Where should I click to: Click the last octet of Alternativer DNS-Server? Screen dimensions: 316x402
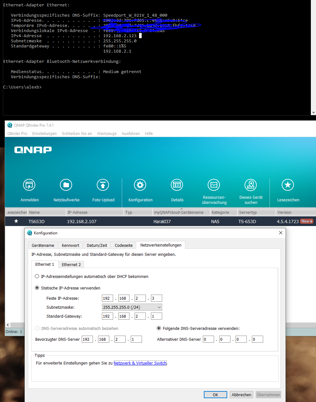257,339
